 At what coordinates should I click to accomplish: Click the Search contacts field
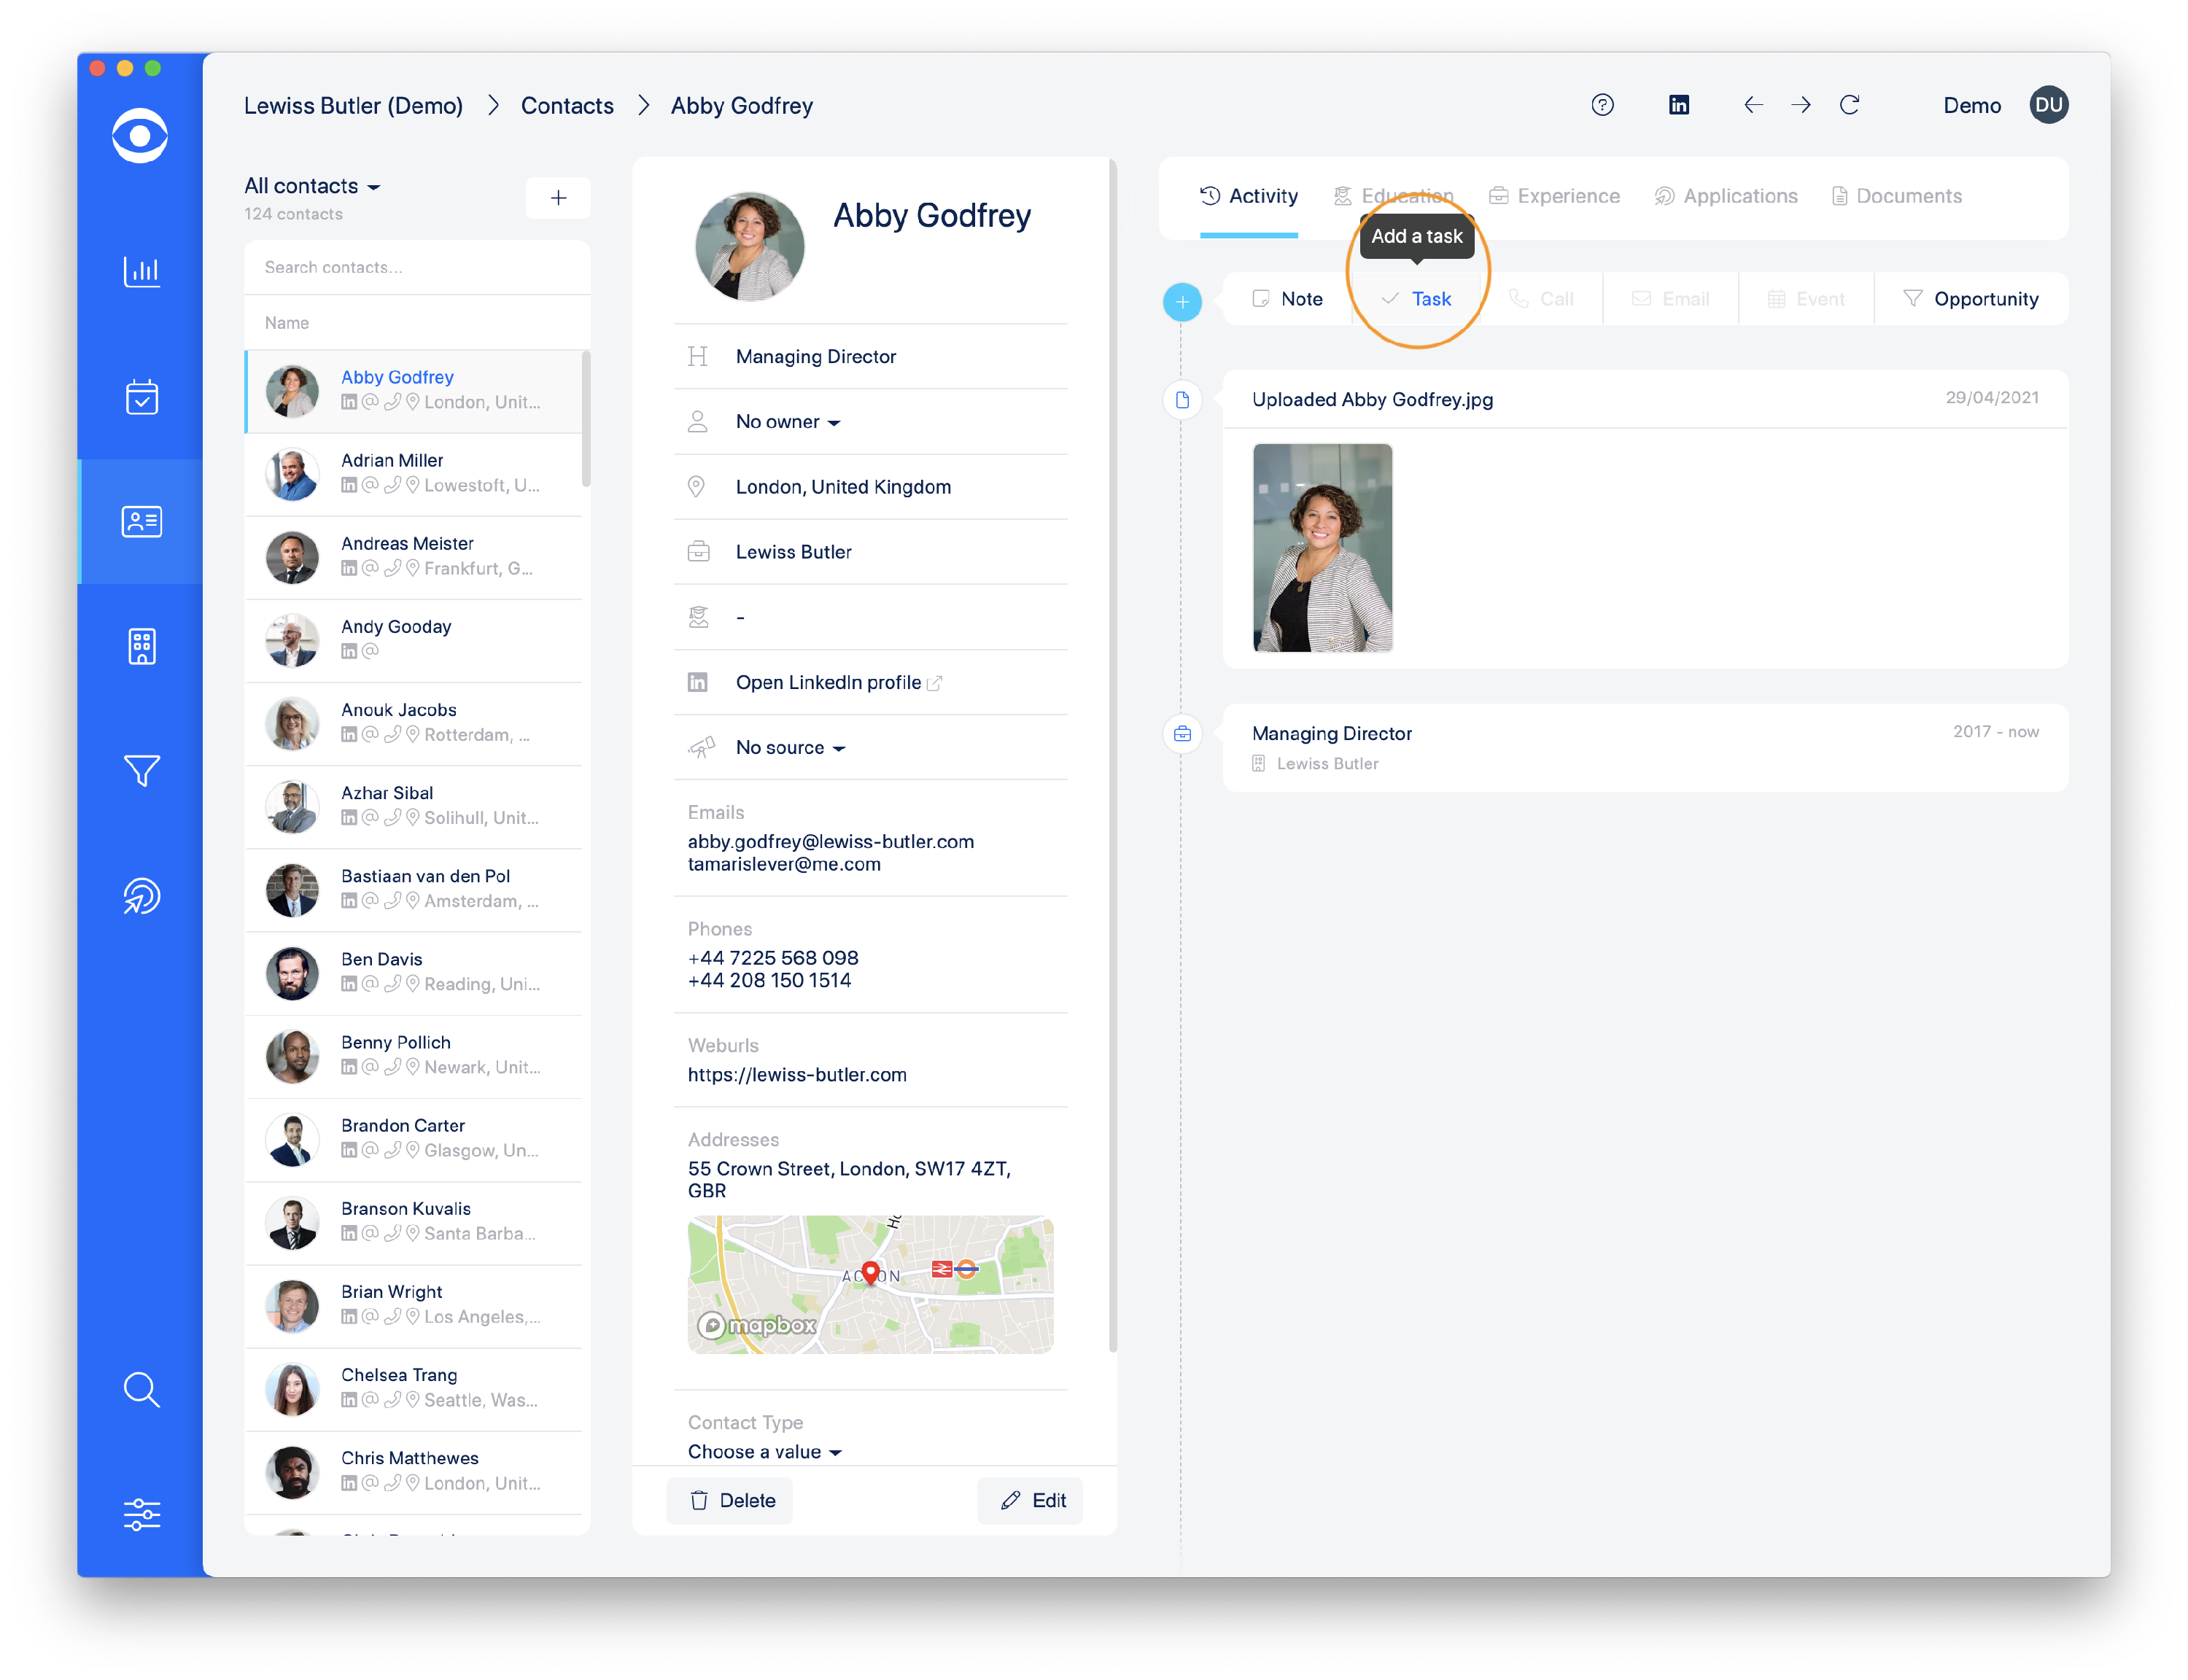(417, 267)
